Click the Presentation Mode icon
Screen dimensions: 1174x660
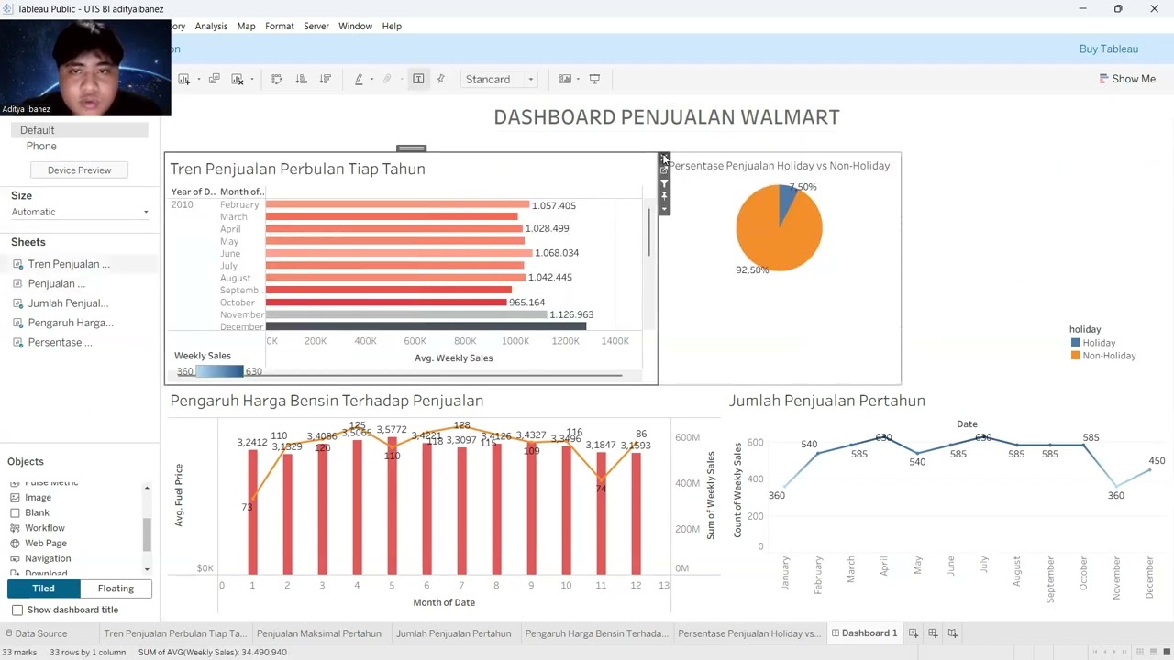pyautogui.click(x=594, y=80)
